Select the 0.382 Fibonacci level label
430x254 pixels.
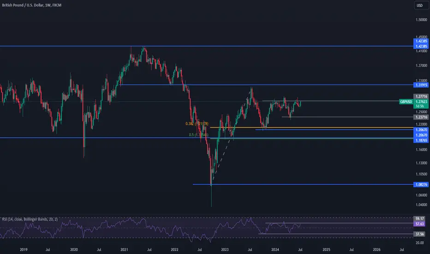pyautogui.click(x=197, y=124)
